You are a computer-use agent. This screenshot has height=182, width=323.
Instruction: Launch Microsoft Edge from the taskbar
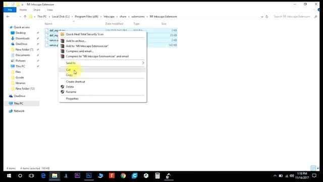pos(43,175)
